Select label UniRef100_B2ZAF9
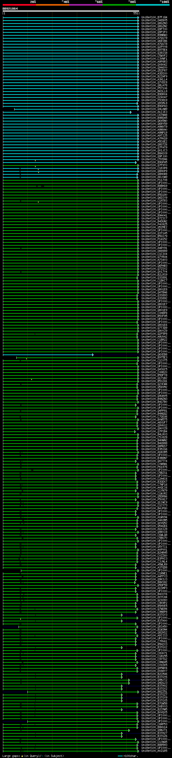 click(x=154, y=77)
